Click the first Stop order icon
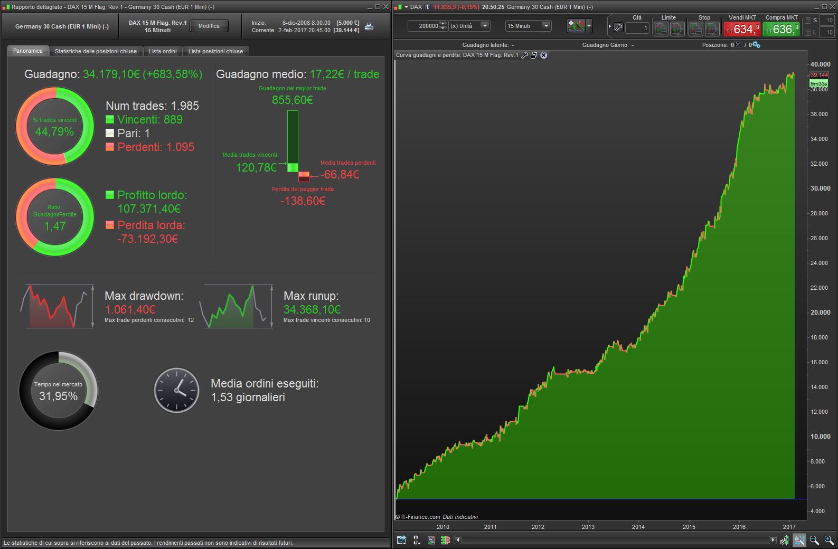 pyautogui.click(x=695, y=29)
